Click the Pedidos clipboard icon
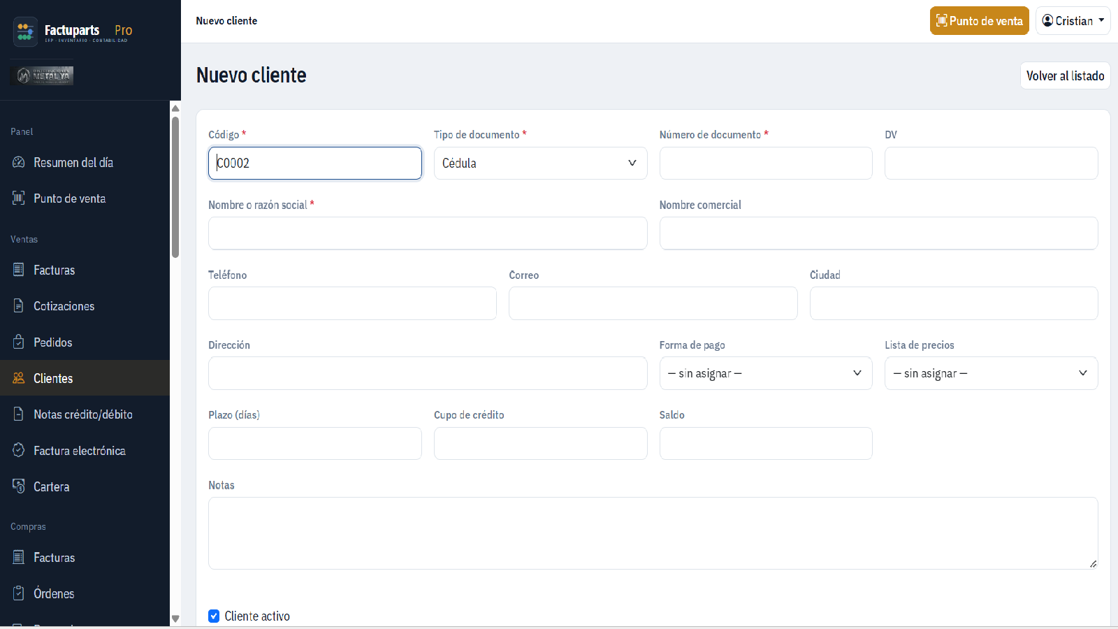1118x629 pixels. tap(19, 342)
